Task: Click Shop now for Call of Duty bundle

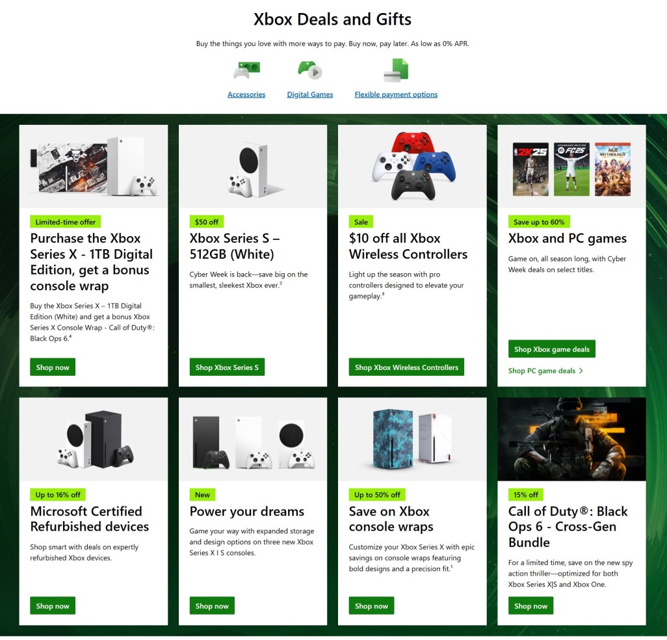Action: pos(530,606)
